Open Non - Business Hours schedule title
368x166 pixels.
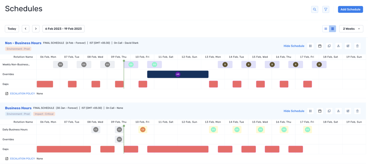point(23,43)
